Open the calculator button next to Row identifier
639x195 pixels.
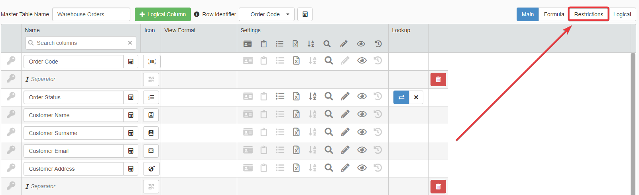point(305,14)
